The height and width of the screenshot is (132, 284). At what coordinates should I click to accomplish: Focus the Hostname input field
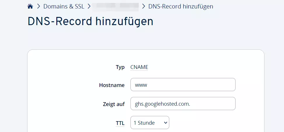coord(183,84)
